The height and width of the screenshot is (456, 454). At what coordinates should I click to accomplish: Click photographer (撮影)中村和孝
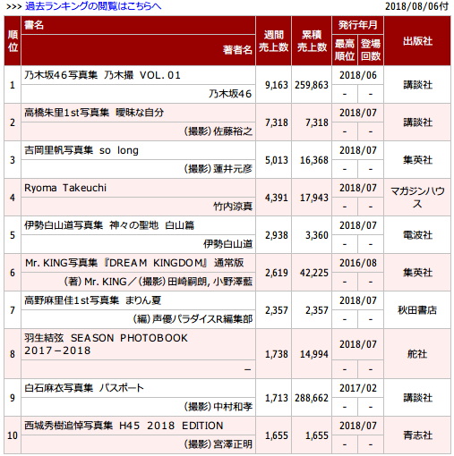[218, 407]
